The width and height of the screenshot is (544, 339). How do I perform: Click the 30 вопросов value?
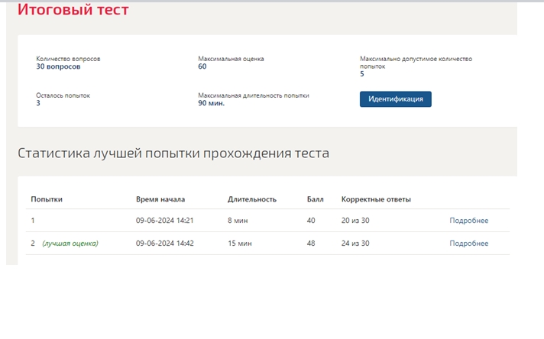(58, 66)
